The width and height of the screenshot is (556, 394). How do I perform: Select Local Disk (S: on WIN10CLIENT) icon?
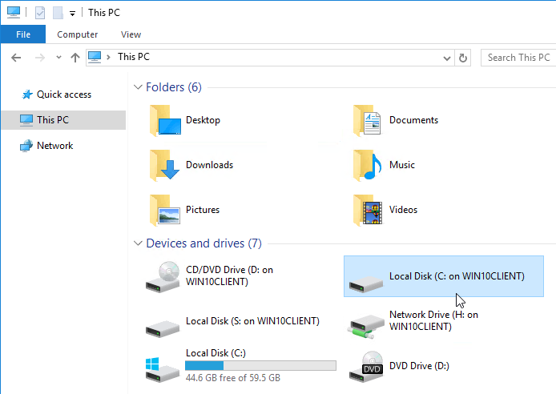coord(163,328)
